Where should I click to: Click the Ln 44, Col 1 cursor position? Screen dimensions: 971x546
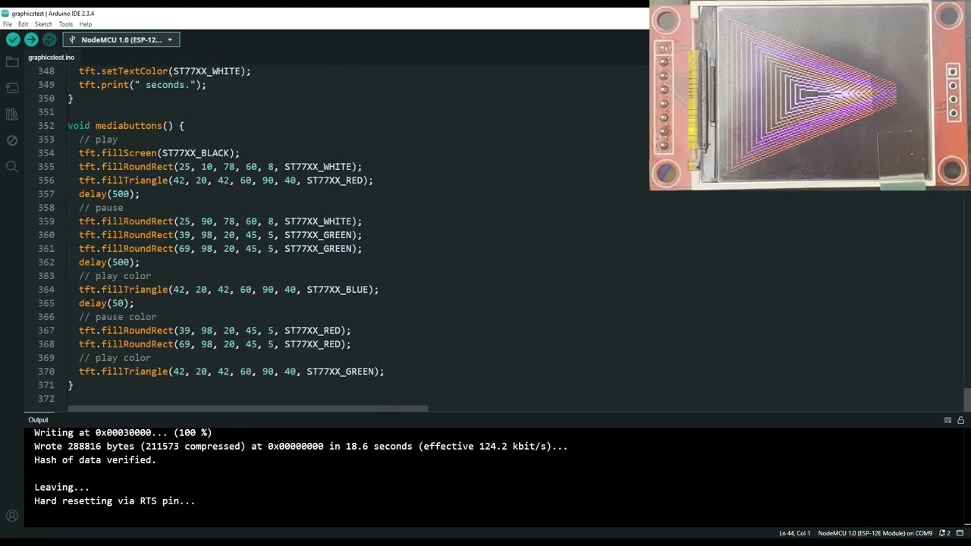click(x=794, y=533)
